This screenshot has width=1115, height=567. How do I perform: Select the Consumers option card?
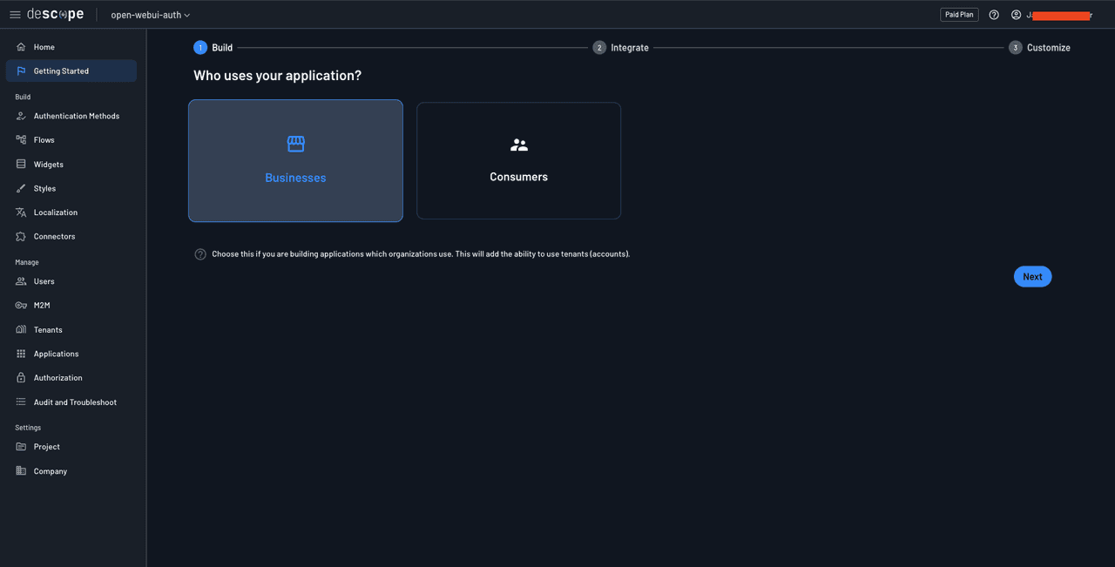point(518,161)
